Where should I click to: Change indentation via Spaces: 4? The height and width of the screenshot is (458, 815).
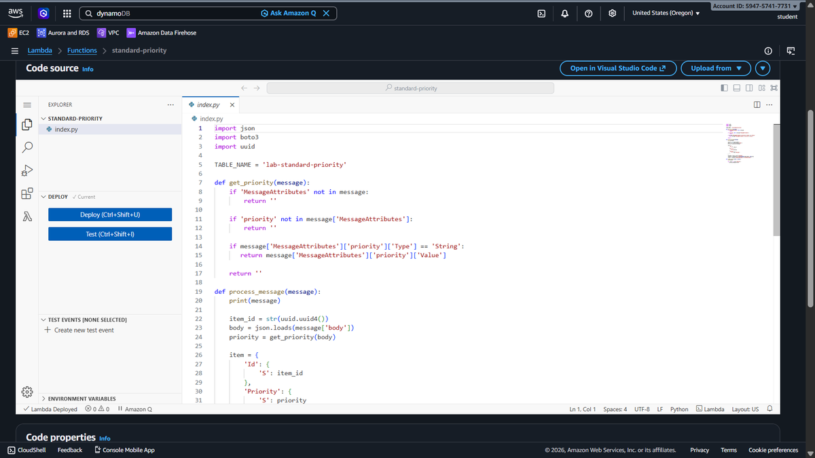(x=615, y=409)
